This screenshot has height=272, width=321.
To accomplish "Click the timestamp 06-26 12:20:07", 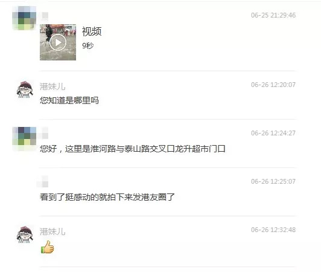I will pos(273,85).
